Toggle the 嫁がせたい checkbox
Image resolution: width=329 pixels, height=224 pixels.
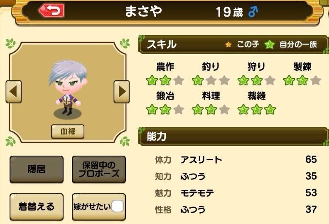pos(118,206)
